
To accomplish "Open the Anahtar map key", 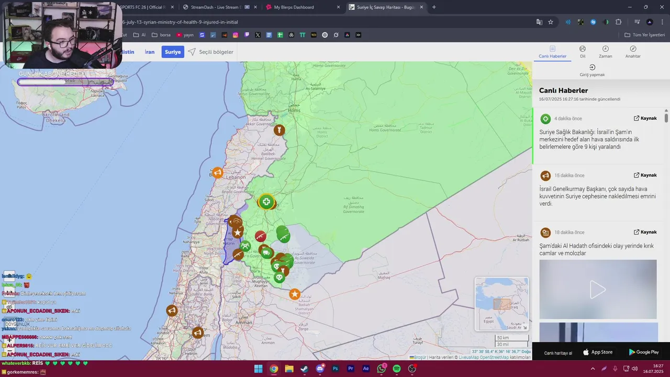I will (633, 52).
